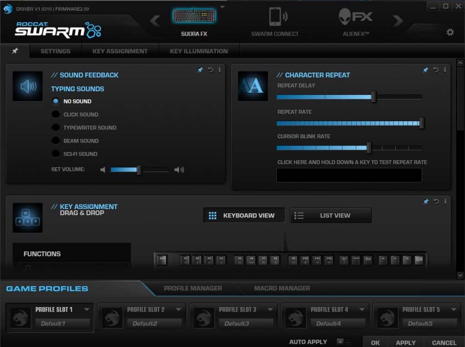Expand Profile Slot 1 dropdown arrow
465x347 pixels.
pyautogui.click(x=86, y=309)
